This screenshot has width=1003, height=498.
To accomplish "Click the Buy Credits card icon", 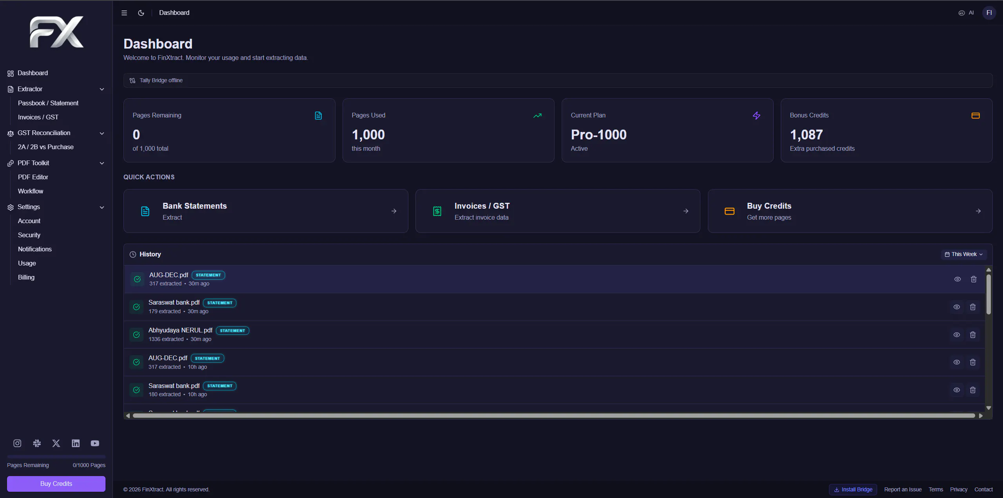I will (729, 211).
